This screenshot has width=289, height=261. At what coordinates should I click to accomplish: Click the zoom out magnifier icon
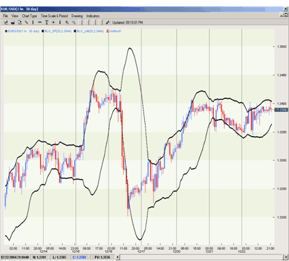(74, 23)
